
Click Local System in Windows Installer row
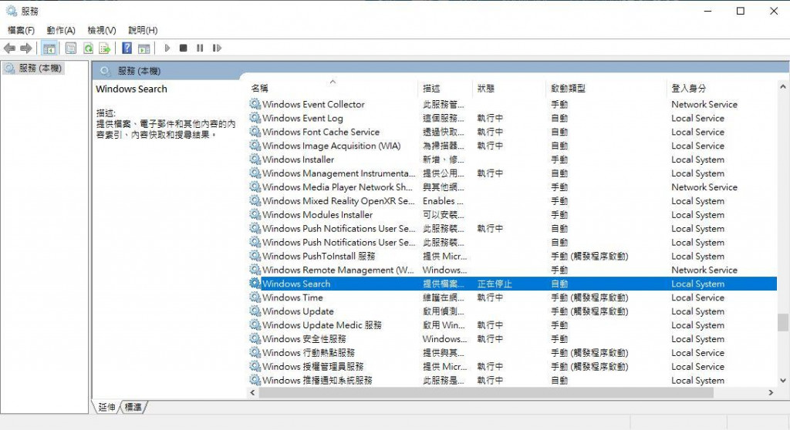click(x=697, y=160)
